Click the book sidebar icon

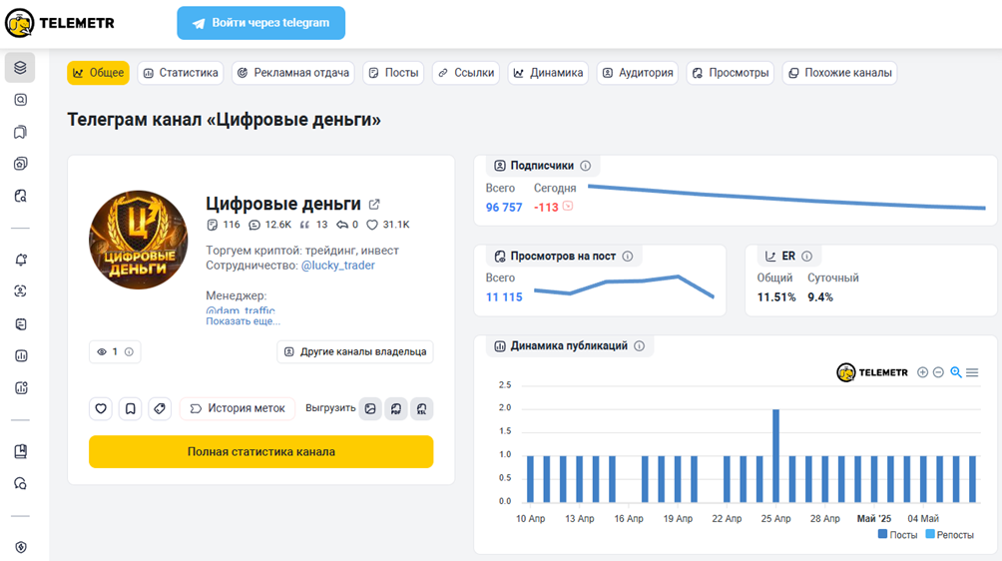click(20, 452)
